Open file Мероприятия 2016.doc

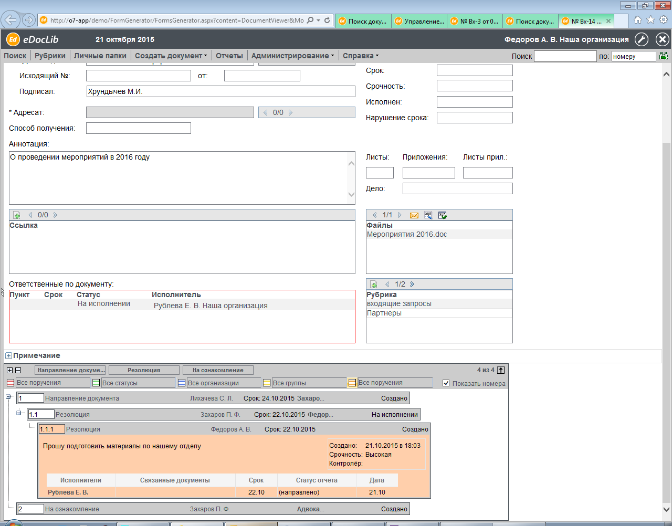pyautogui.click(x=407, y=235)
